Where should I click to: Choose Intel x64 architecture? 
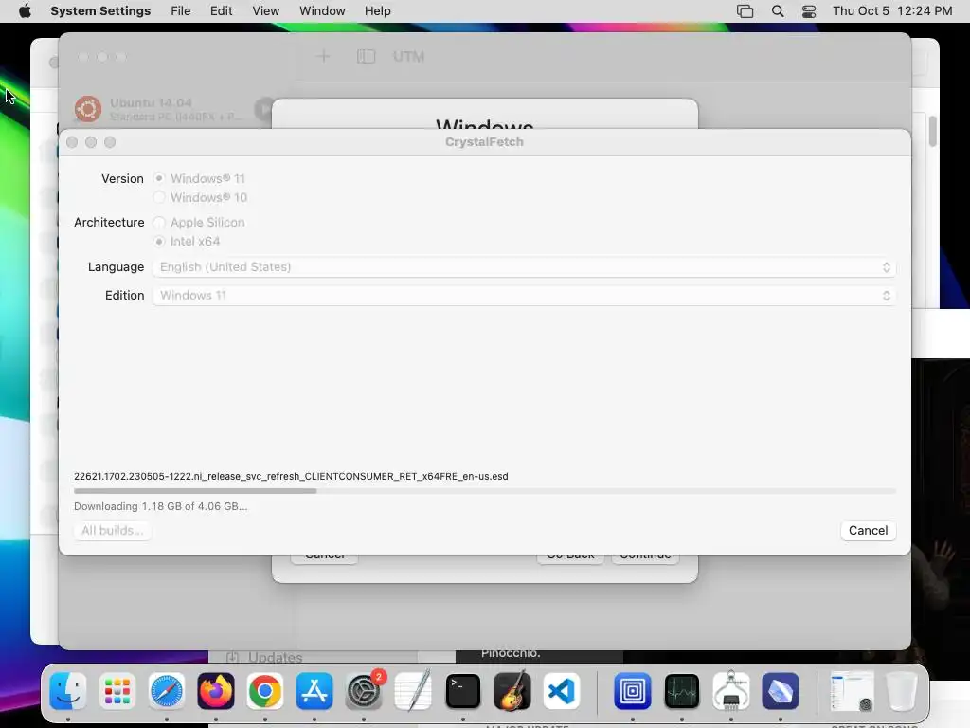(x=159, y=242)
